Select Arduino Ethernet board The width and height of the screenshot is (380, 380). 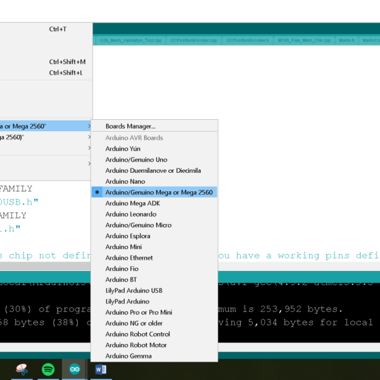pyautogui.click(x=154, y=258)
